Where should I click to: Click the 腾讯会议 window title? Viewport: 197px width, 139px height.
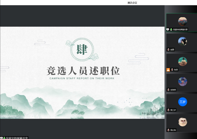(132, 3)
